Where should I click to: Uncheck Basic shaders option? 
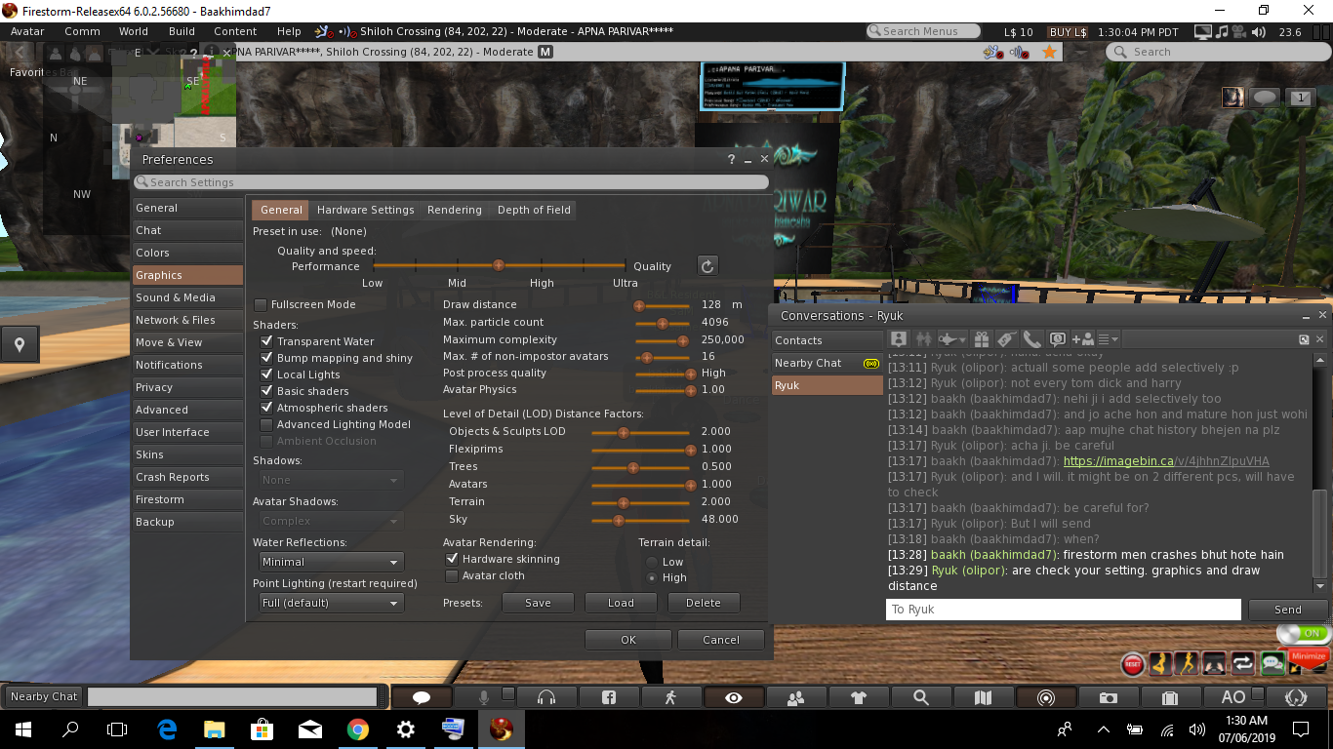tap(266, 391)
